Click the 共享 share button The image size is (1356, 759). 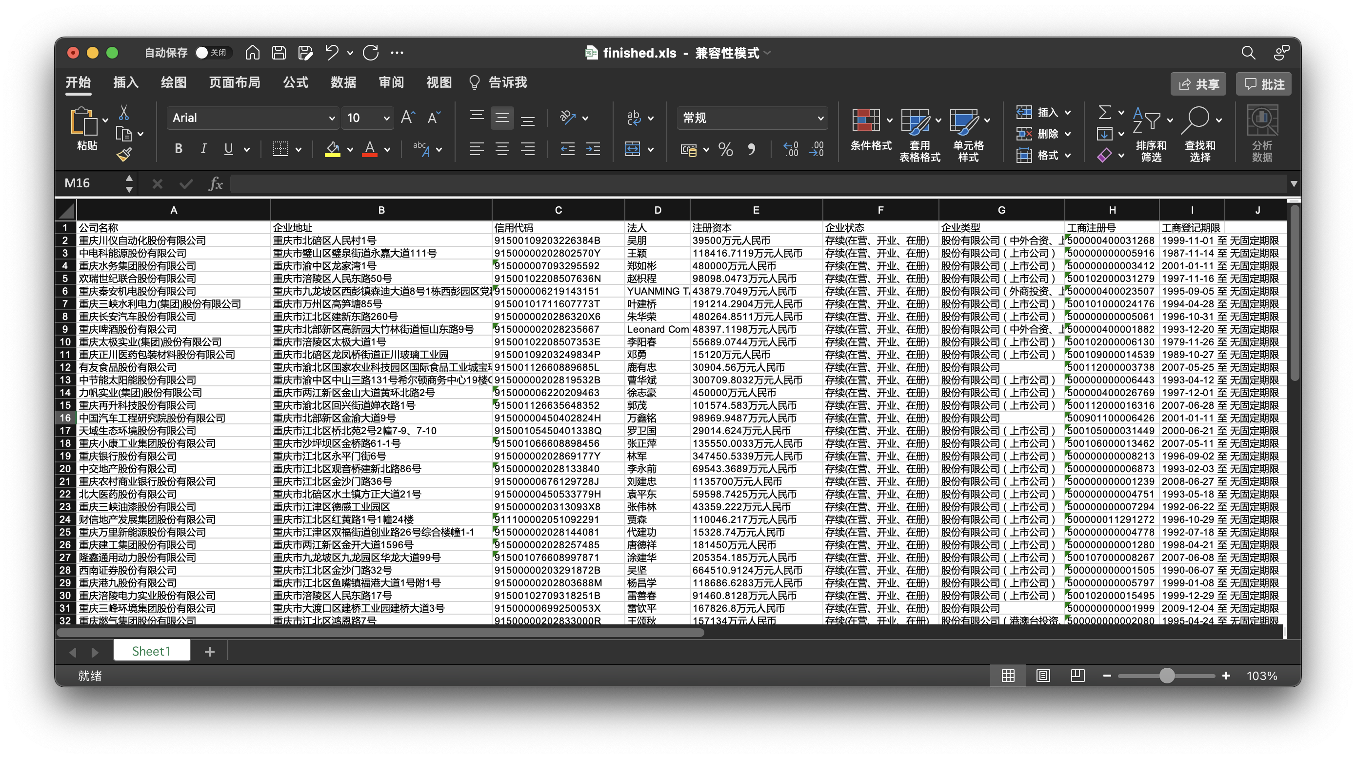pos(1198,84)
